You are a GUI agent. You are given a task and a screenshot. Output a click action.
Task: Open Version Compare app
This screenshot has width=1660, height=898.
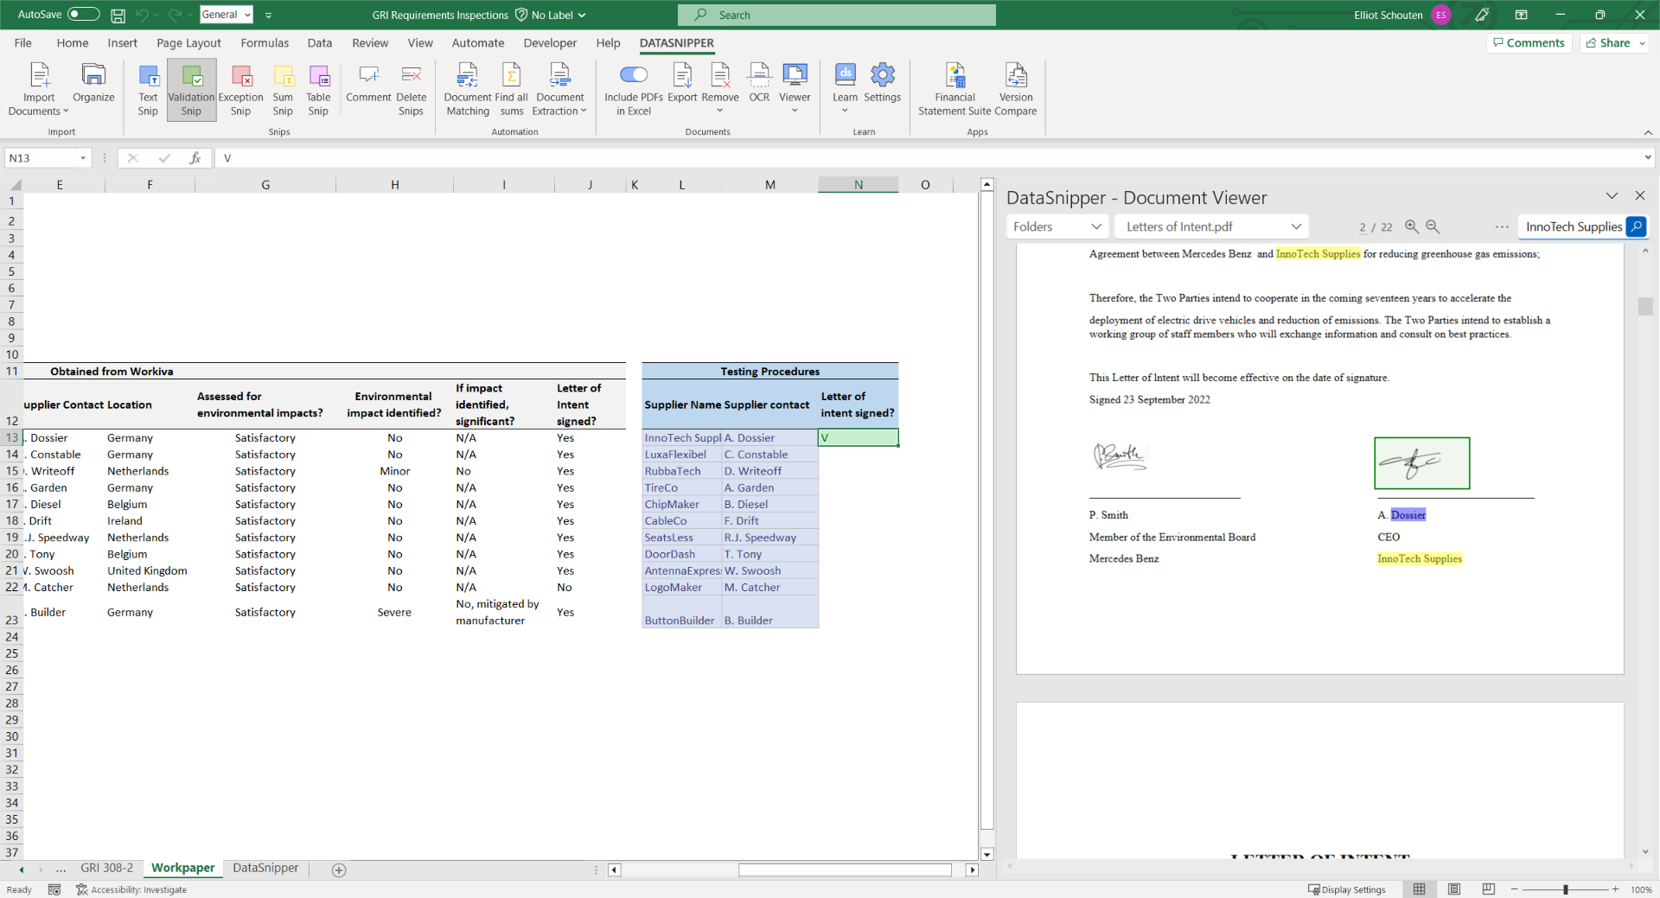click(1016, 89)
